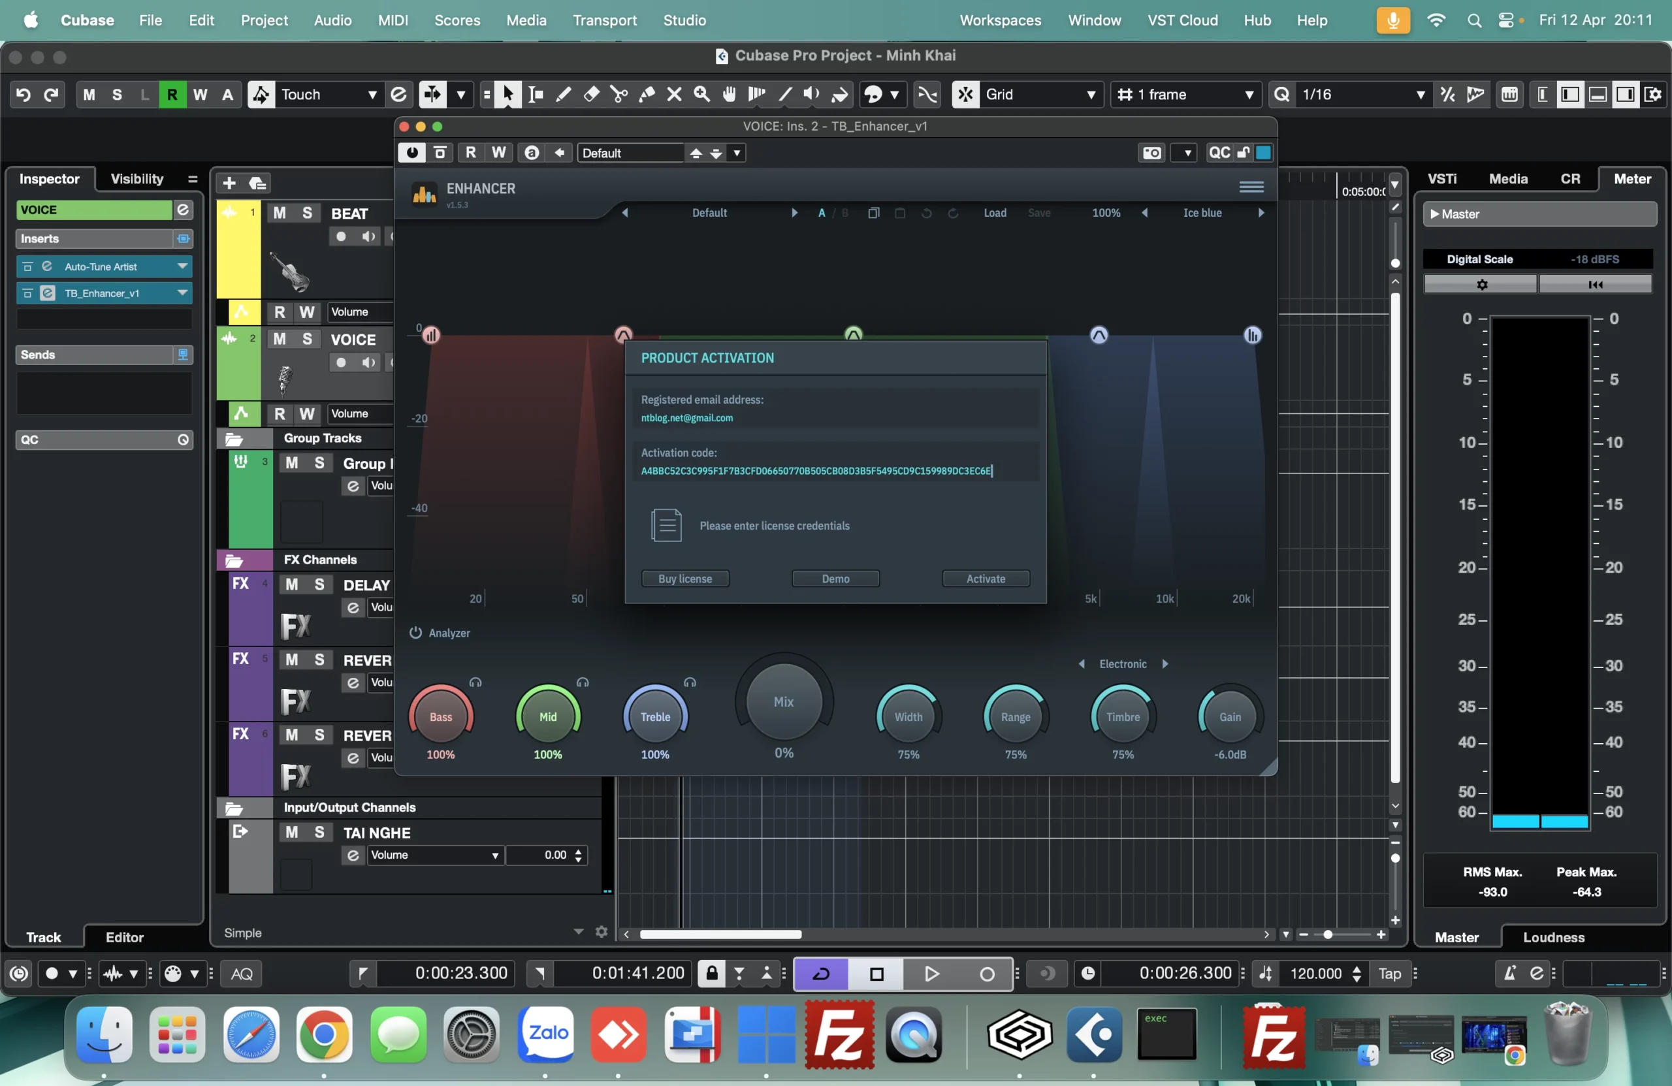
Task: Select the Mute X tool
Action: tap(674, 94)
